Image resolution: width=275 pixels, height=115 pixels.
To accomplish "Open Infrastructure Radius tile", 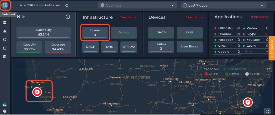I will point(124,32).
